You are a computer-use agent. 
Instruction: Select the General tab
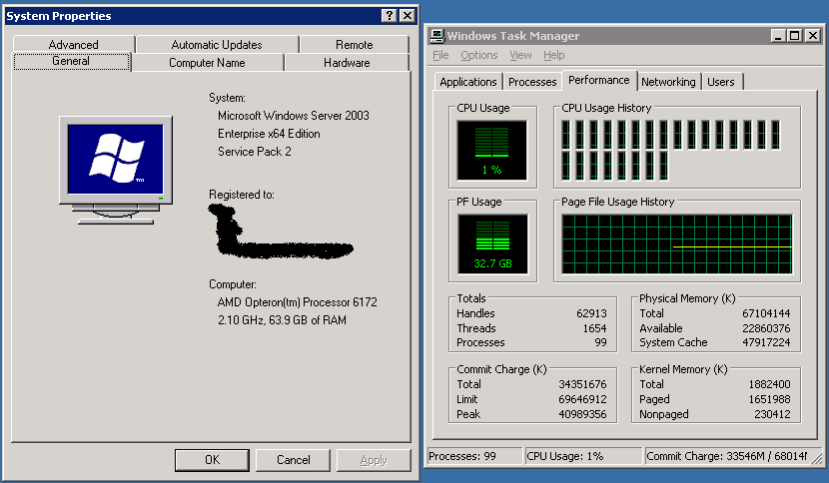[71, 61]
